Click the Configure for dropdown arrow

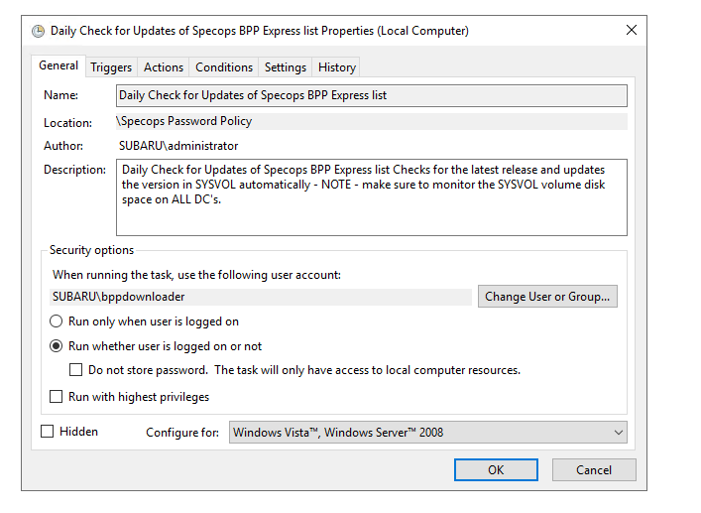[619, 433]
